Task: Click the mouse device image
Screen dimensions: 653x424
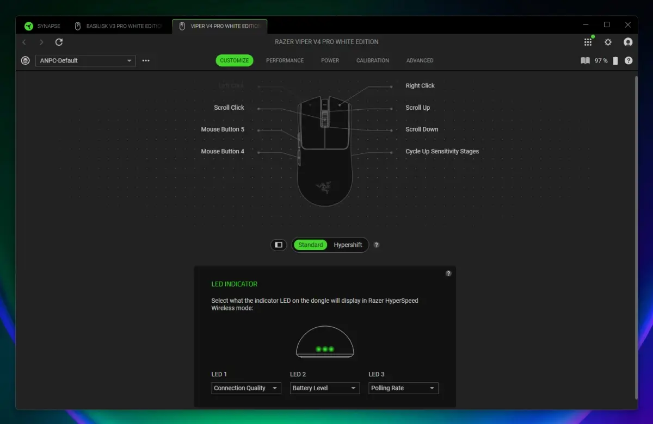Action: tap(325, 151)
